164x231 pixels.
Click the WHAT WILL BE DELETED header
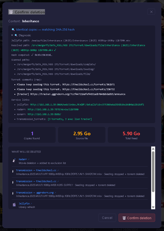[x=26, y=152]
